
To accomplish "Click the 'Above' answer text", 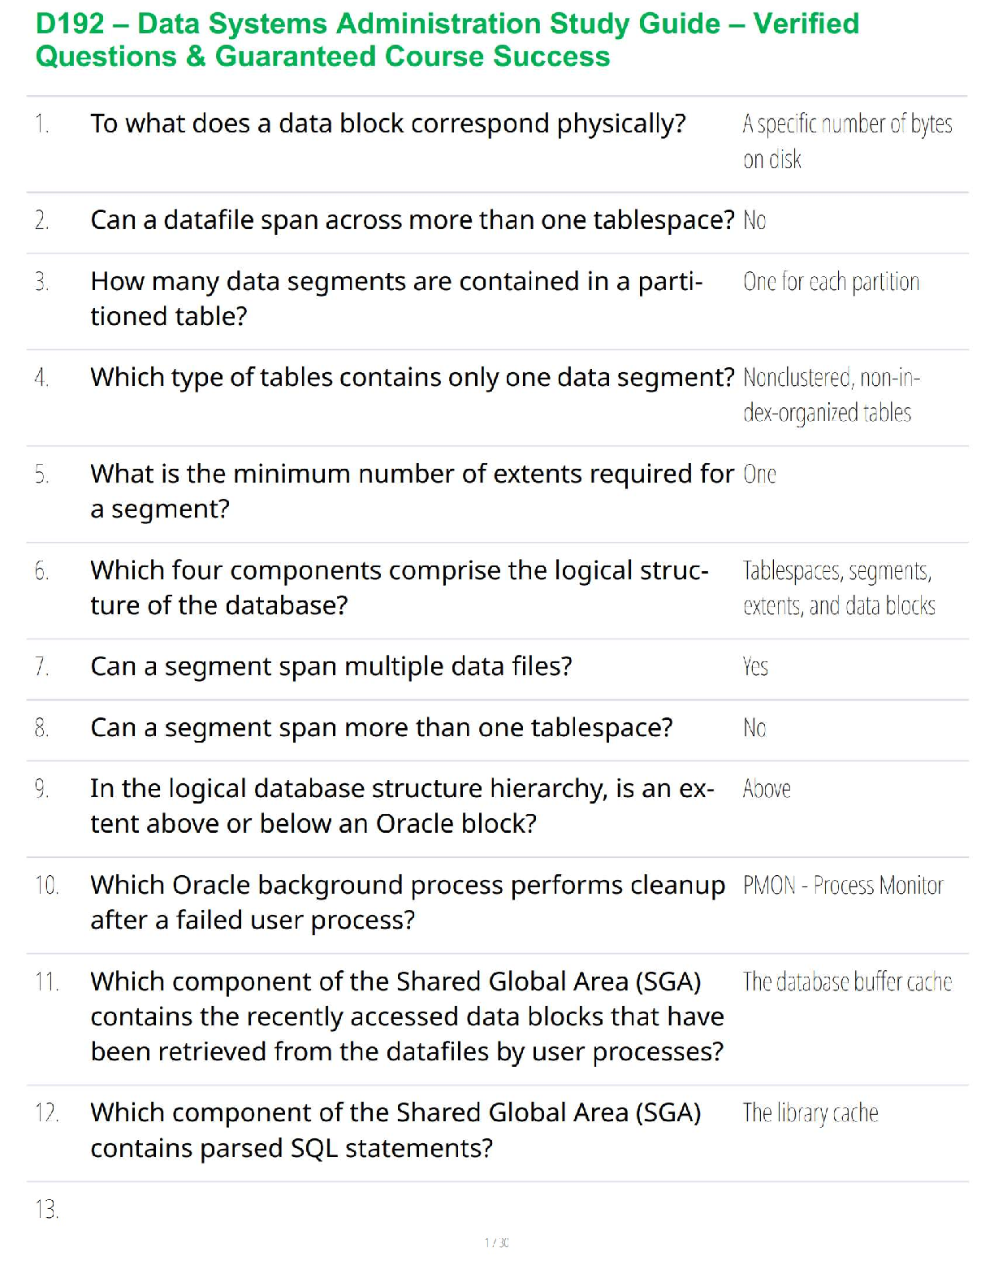I will [767, 789].
